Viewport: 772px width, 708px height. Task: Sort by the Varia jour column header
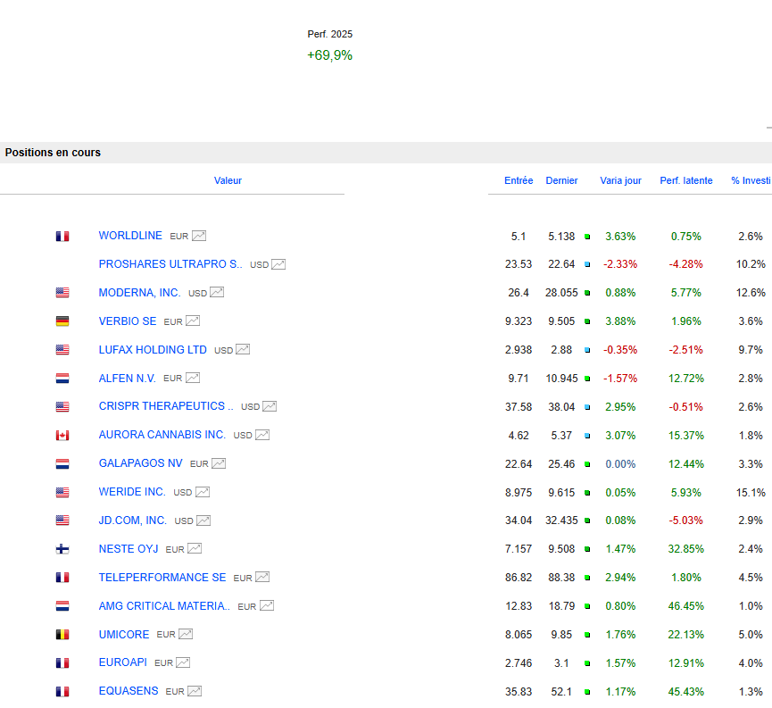(620, 181)
